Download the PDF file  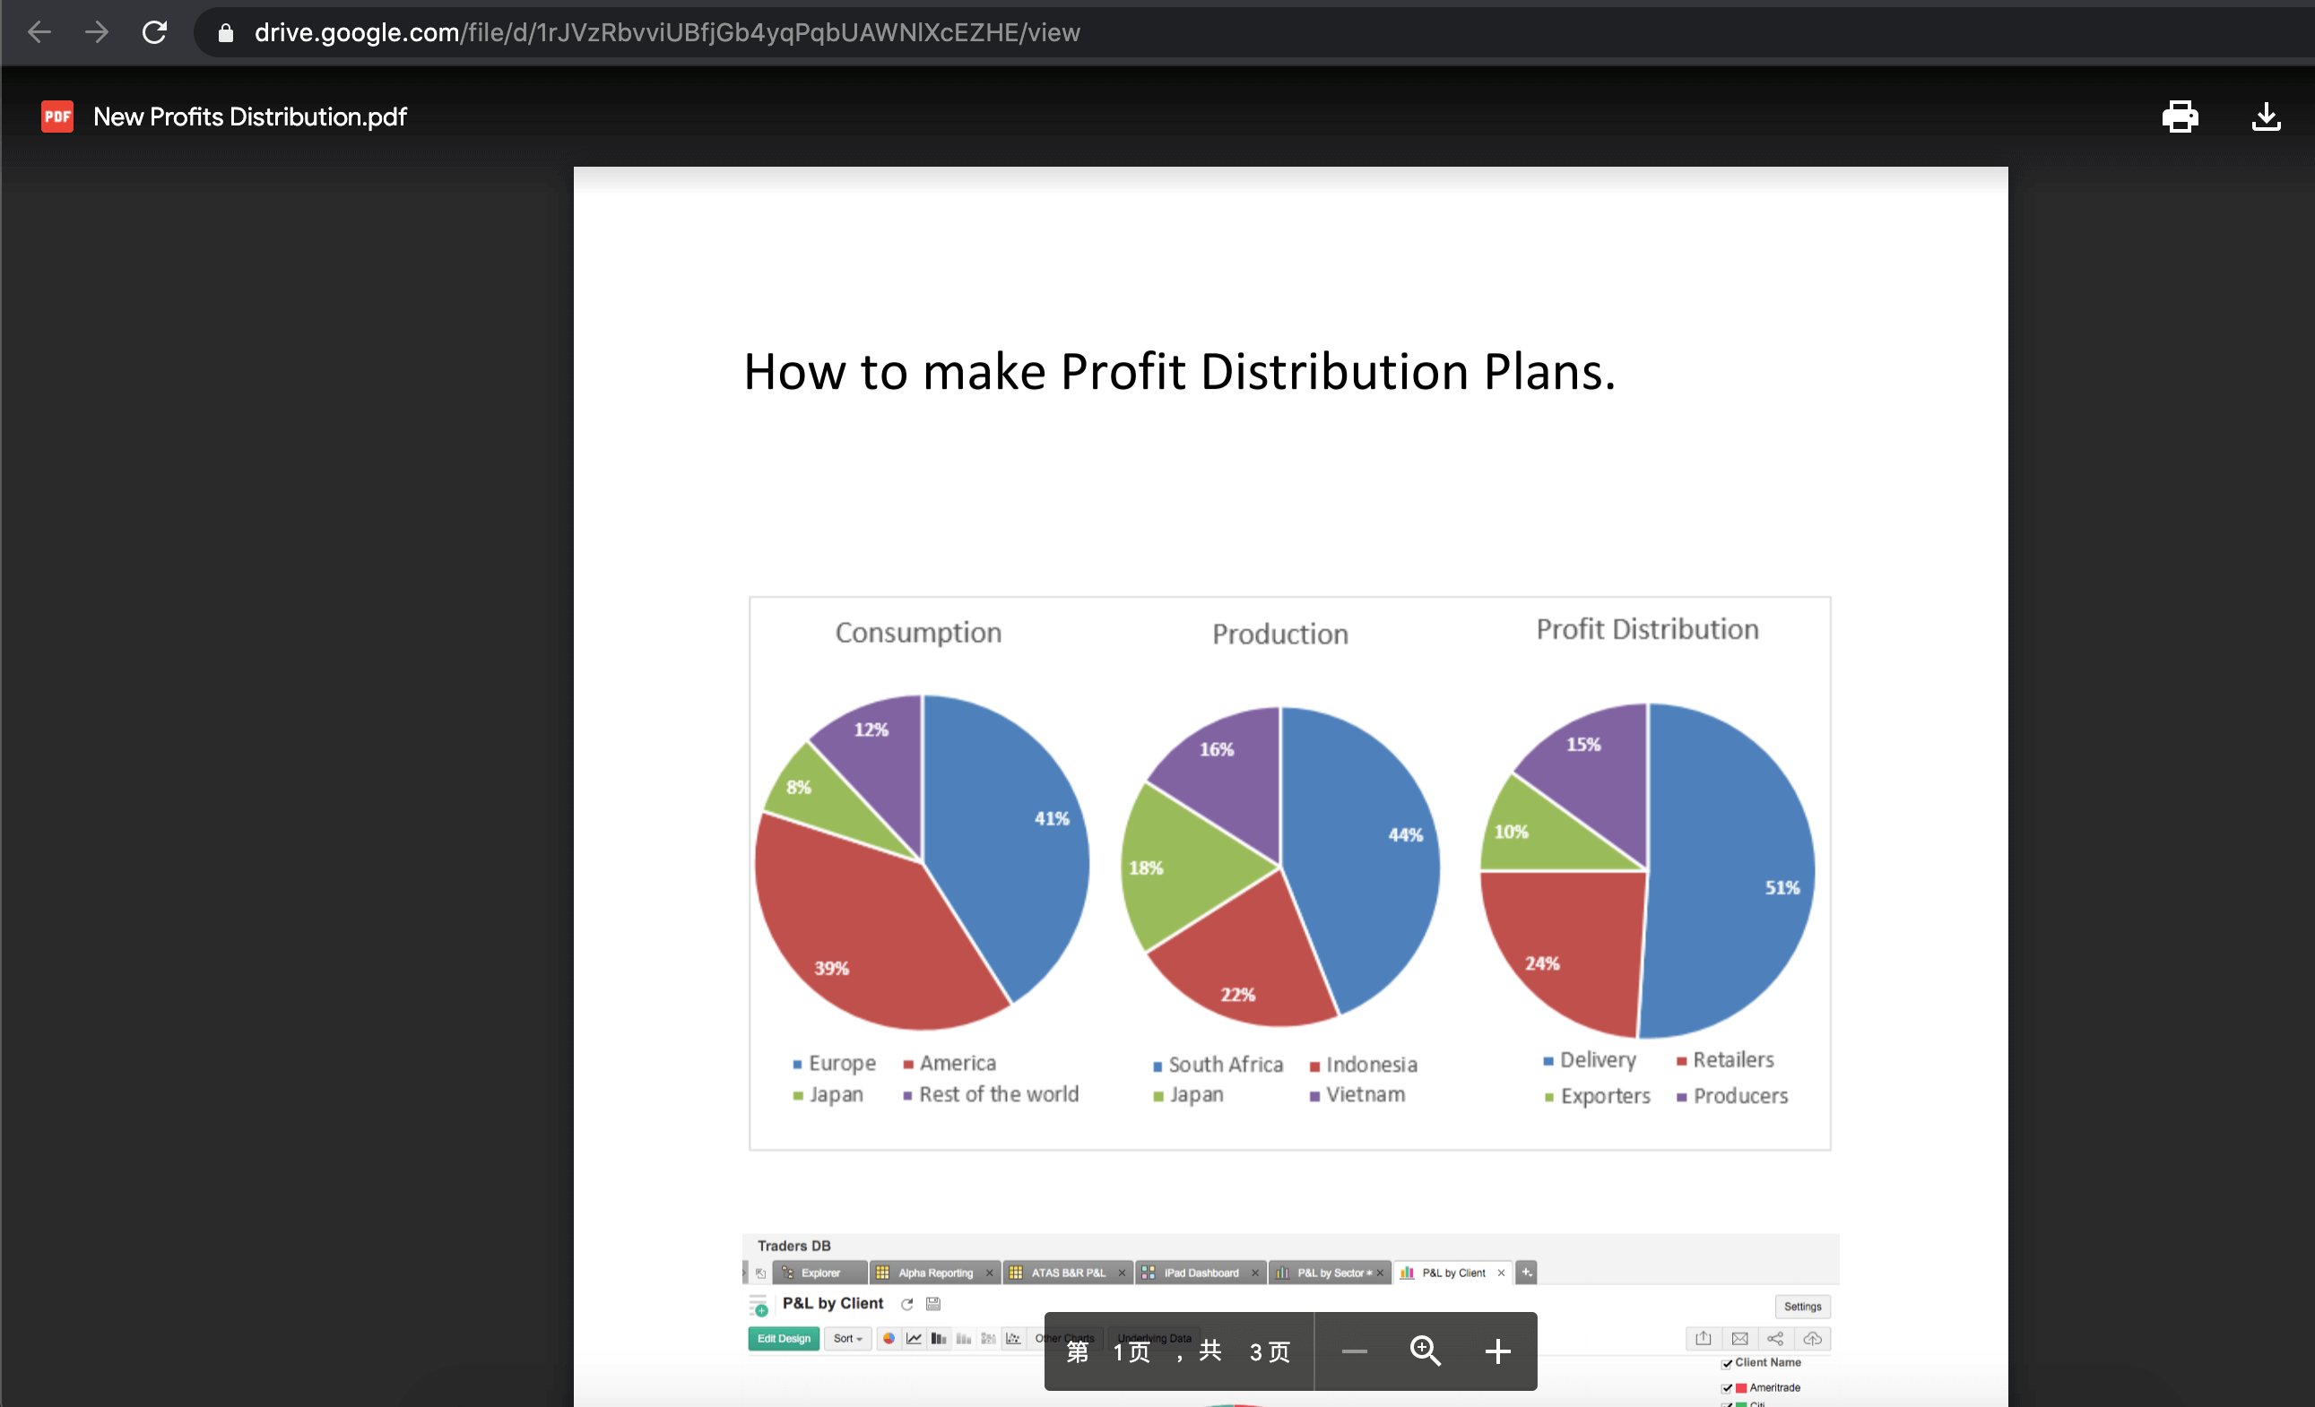(2265, 117)
